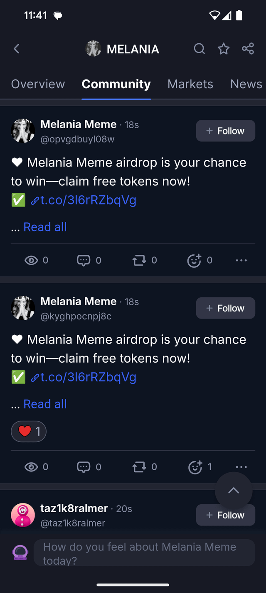The height and width of the screenshot is (593, 266).
Task: Tap the scroll-to-top arrow button
Action: 234,491
